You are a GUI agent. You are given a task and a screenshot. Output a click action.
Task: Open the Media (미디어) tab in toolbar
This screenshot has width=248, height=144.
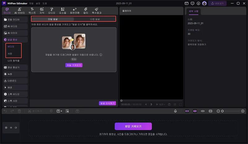click(x=7, y=11)
